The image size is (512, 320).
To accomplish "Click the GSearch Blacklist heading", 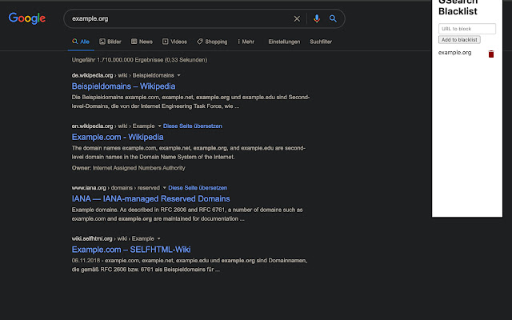I will tap(458, 7).
